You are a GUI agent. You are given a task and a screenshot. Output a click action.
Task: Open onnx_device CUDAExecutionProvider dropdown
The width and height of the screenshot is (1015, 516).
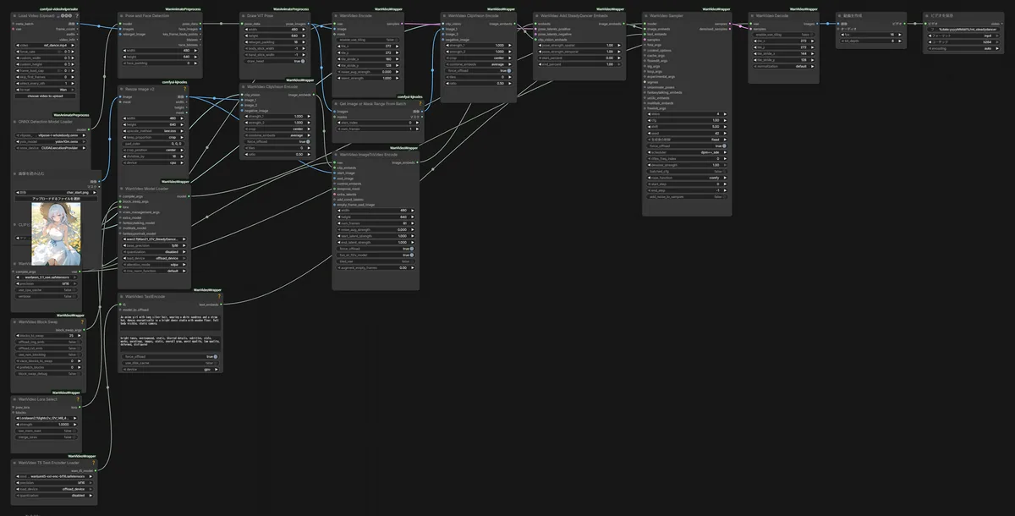[x=51, y=146]
